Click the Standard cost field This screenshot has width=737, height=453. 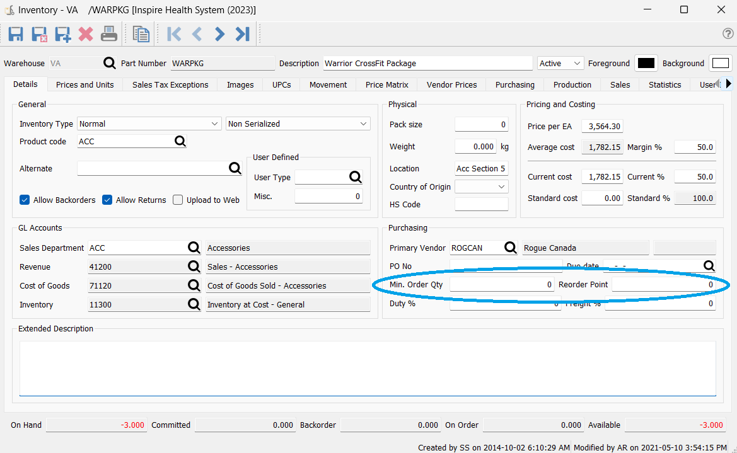tap(602, 198)
